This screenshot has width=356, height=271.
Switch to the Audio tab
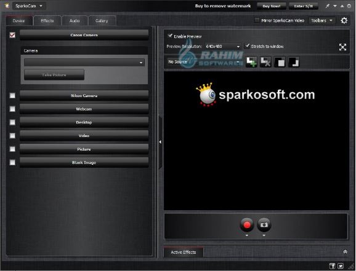pos(75,21)
